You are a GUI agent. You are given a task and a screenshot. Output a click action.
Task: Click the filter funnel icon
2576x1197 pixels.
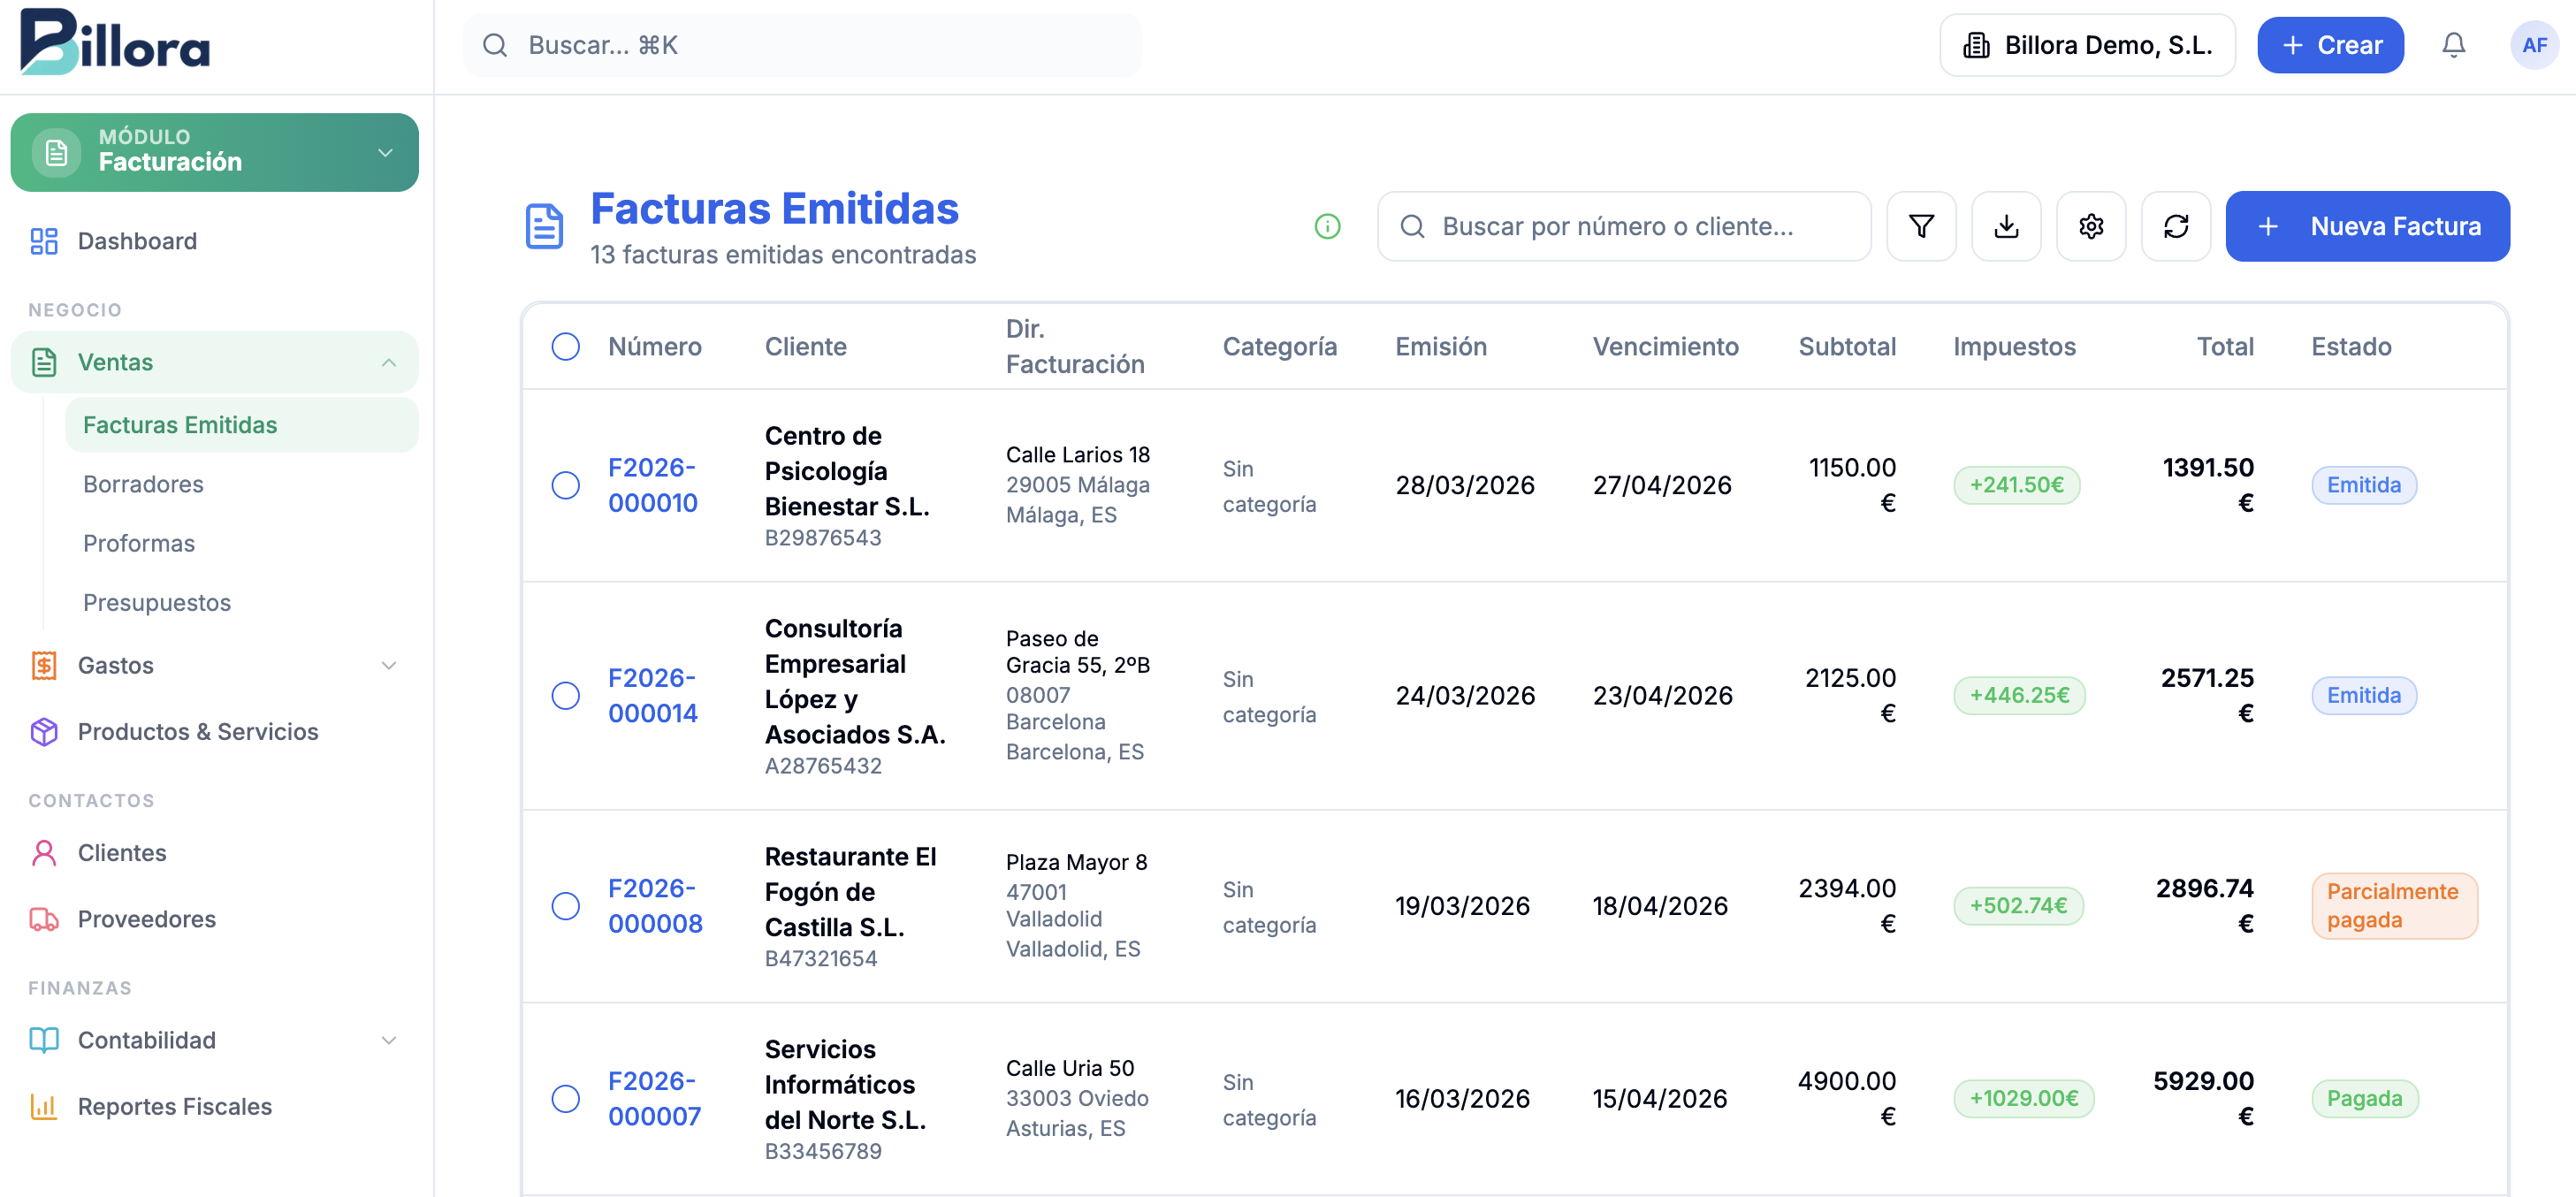[x=1920, y=227]
